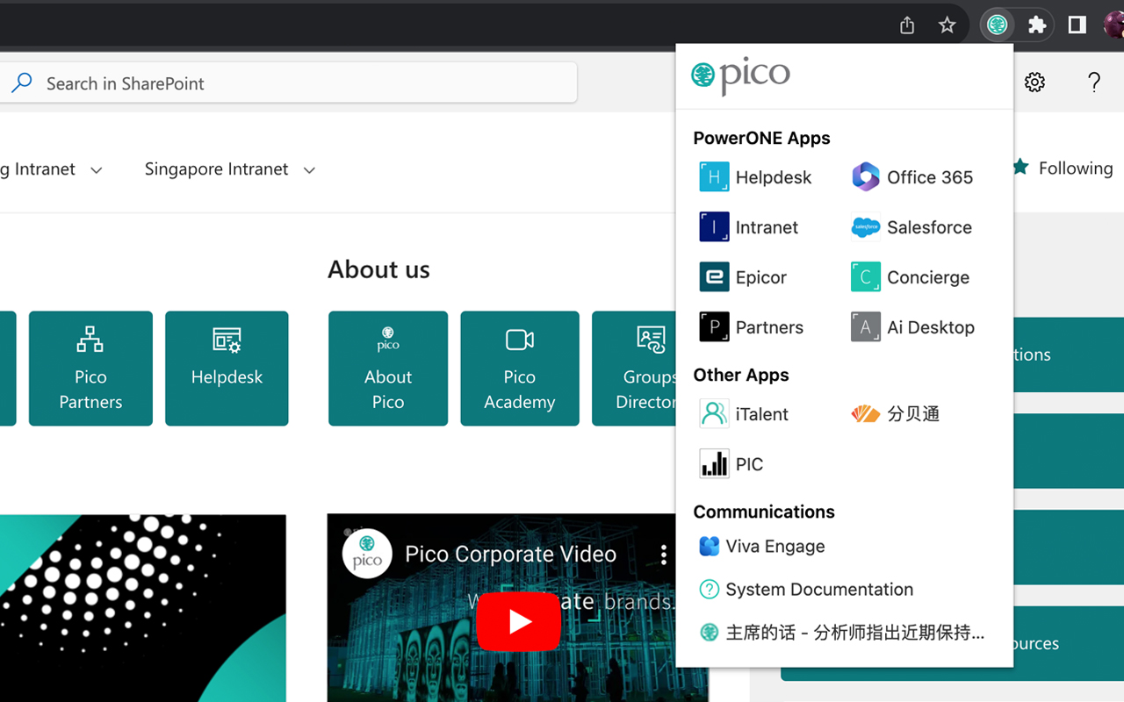Screen dimensions: 1124x702
Task: Launch the Epicor app icon
Action: (714, 277)
